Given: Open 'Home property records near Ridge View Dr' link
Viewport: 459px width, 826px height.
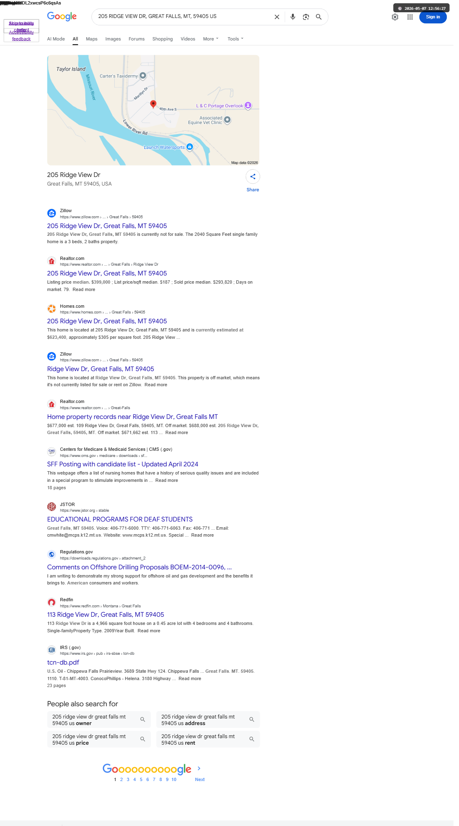Looking at the screenshot, I should (x=132, y=417).
